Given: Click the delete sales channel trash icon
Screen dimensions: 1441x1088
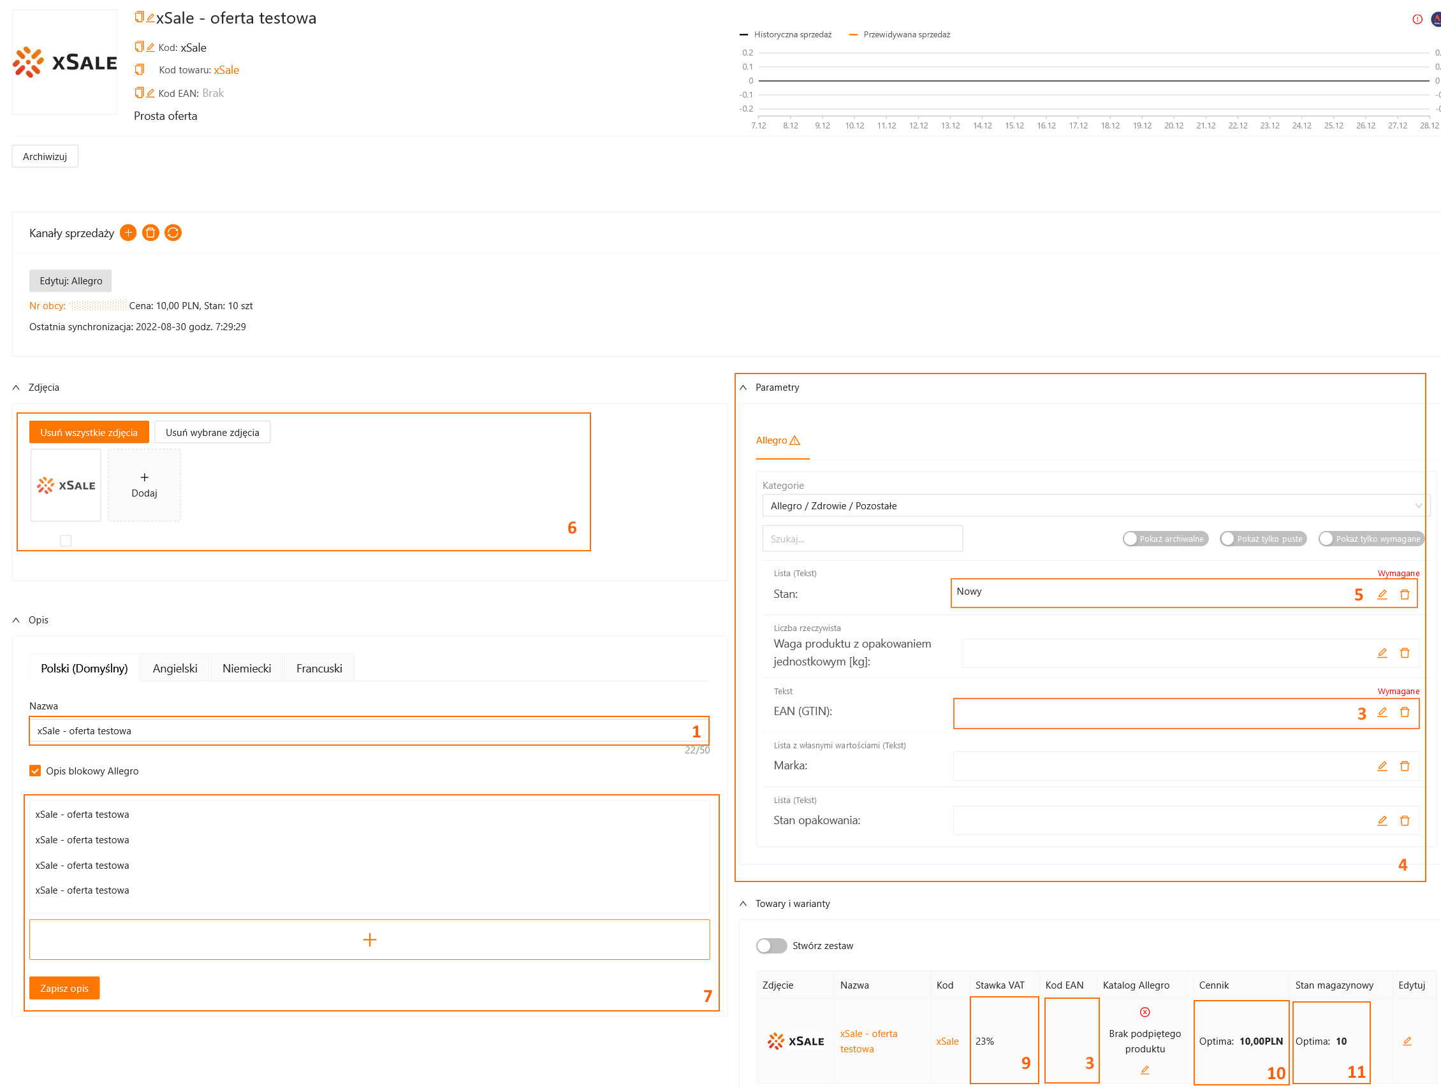Looking at the screenshot, I should [150, 233].
